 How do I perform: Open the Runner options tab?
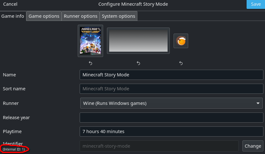[x=81, y=16]
